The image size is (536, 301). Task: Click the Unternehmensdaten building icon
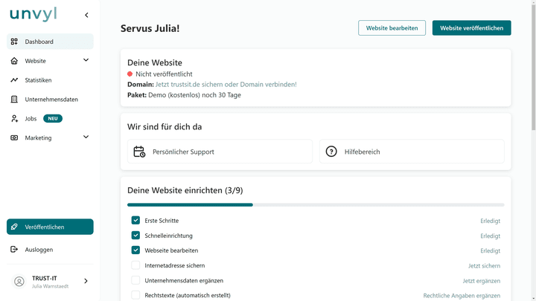click(14, 100)
